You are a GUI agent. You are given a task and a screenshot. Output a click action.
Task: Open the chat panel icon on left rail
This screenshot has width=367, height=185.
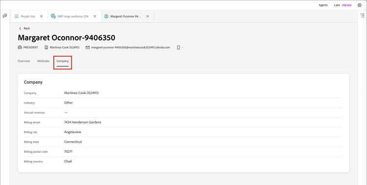(x=5, y=16)
